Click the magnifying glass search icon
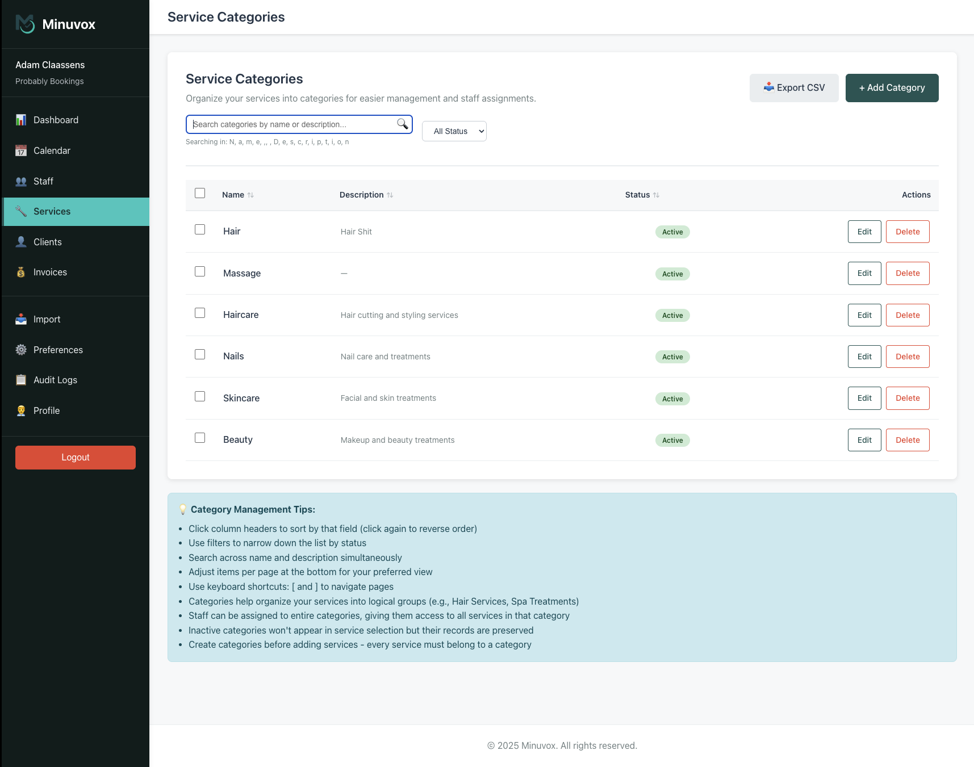 pos(402,124)
